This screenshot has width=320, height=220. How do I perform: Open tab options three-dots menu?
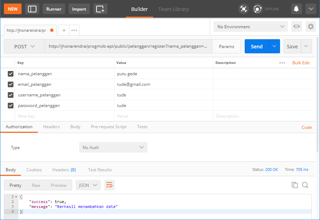74,30
